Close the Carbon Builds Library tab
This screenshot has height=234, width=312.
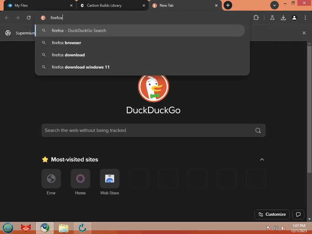pos(144,5)
